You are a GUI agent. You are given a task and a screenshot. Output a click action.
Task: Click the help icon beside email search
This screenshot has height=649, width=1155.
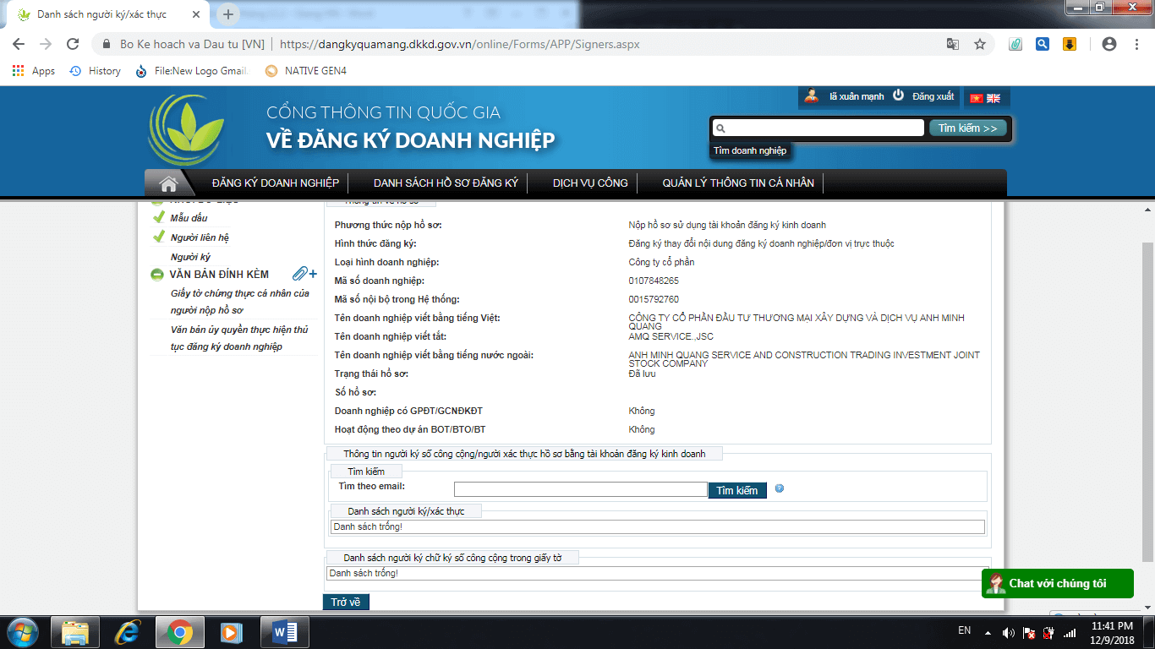780,488
